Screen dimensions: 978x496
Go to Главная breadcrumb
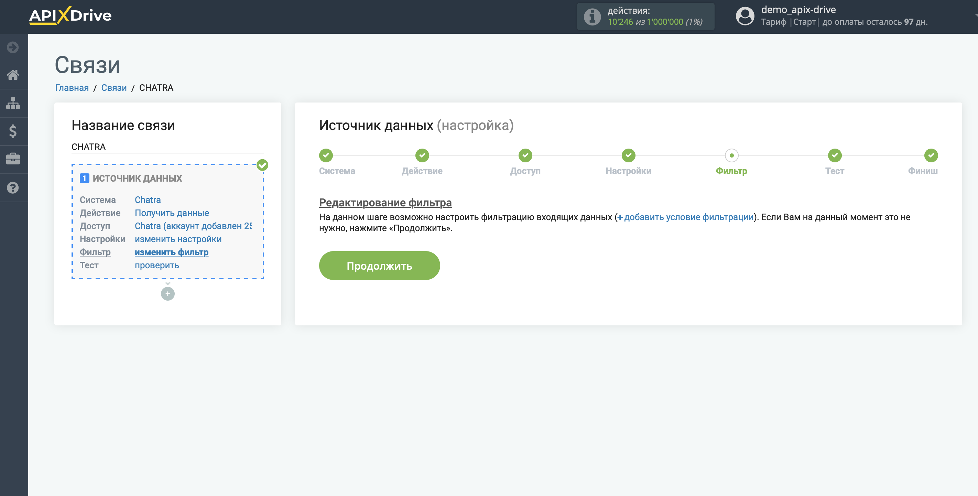(x=72, y=88)
